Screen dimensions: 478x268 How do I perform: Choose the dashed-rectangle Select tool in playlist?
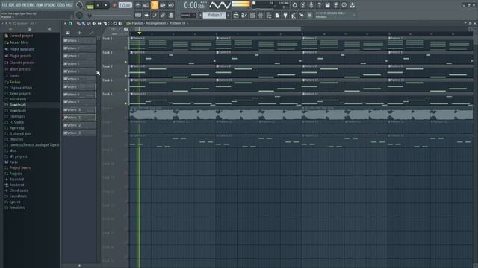click(110, 23)
